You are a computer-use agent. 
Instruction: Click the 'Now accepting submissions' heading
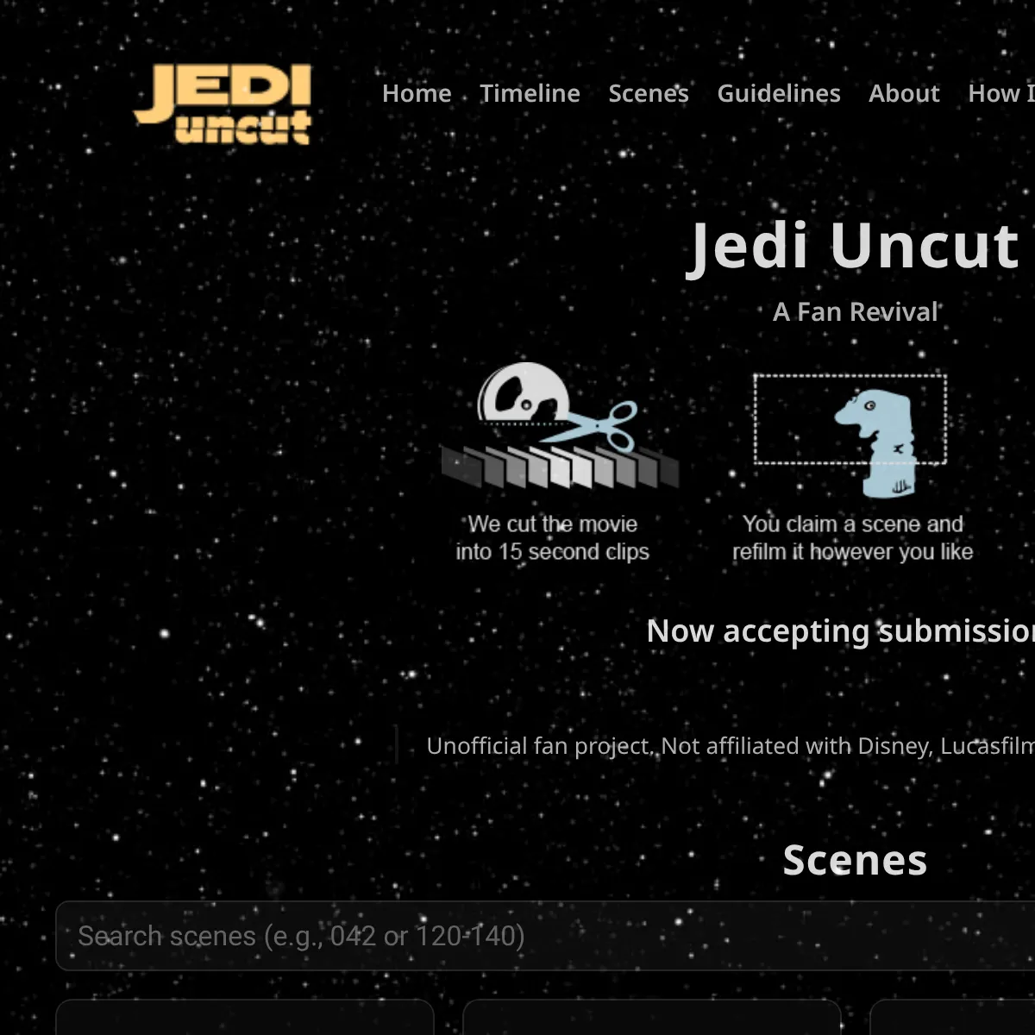(x=841, y=631)
